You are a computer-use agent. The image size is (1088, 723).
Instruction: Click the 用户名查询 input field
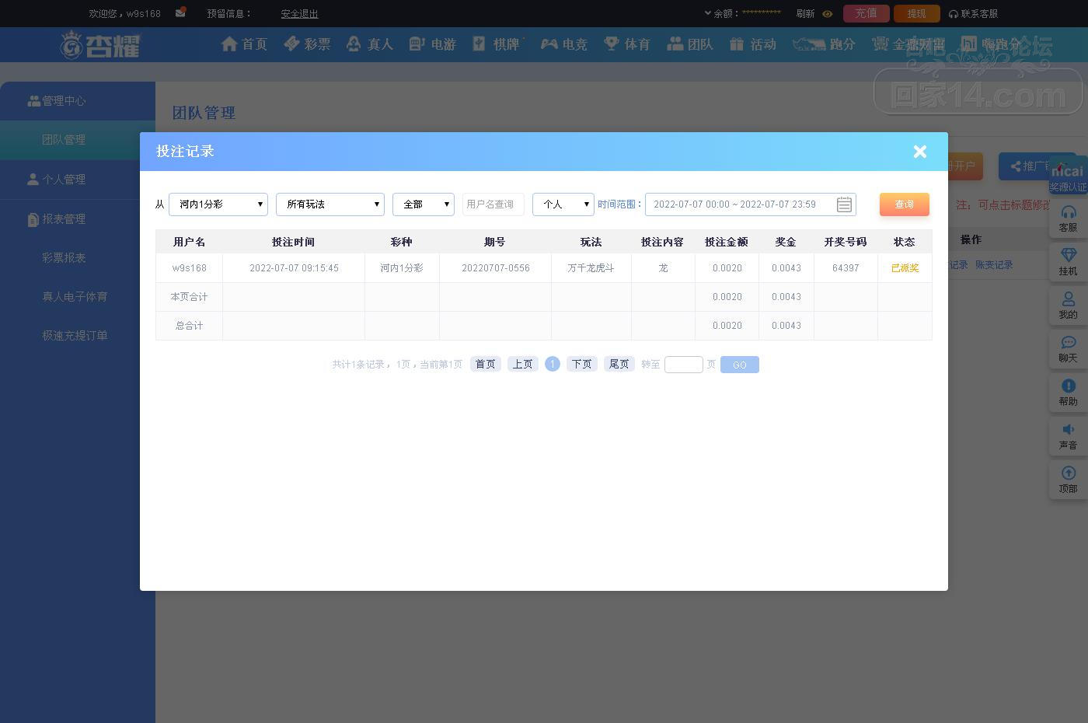493,204
